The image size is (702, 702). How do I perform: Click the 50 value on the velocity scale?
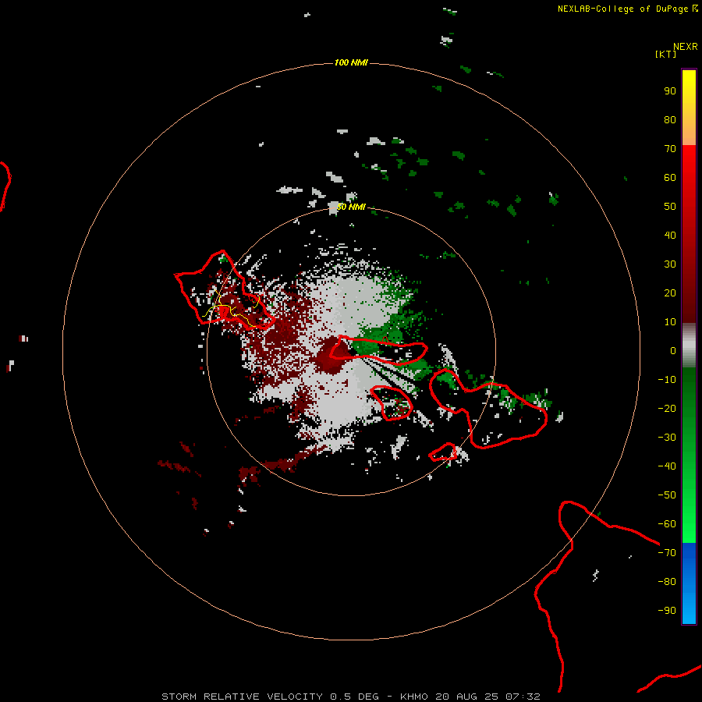pos(670,207)
